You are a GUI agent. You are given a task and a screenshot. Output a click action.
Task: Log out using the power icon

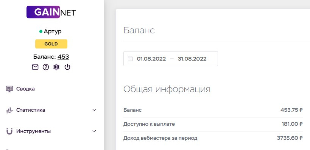(67, 67)
